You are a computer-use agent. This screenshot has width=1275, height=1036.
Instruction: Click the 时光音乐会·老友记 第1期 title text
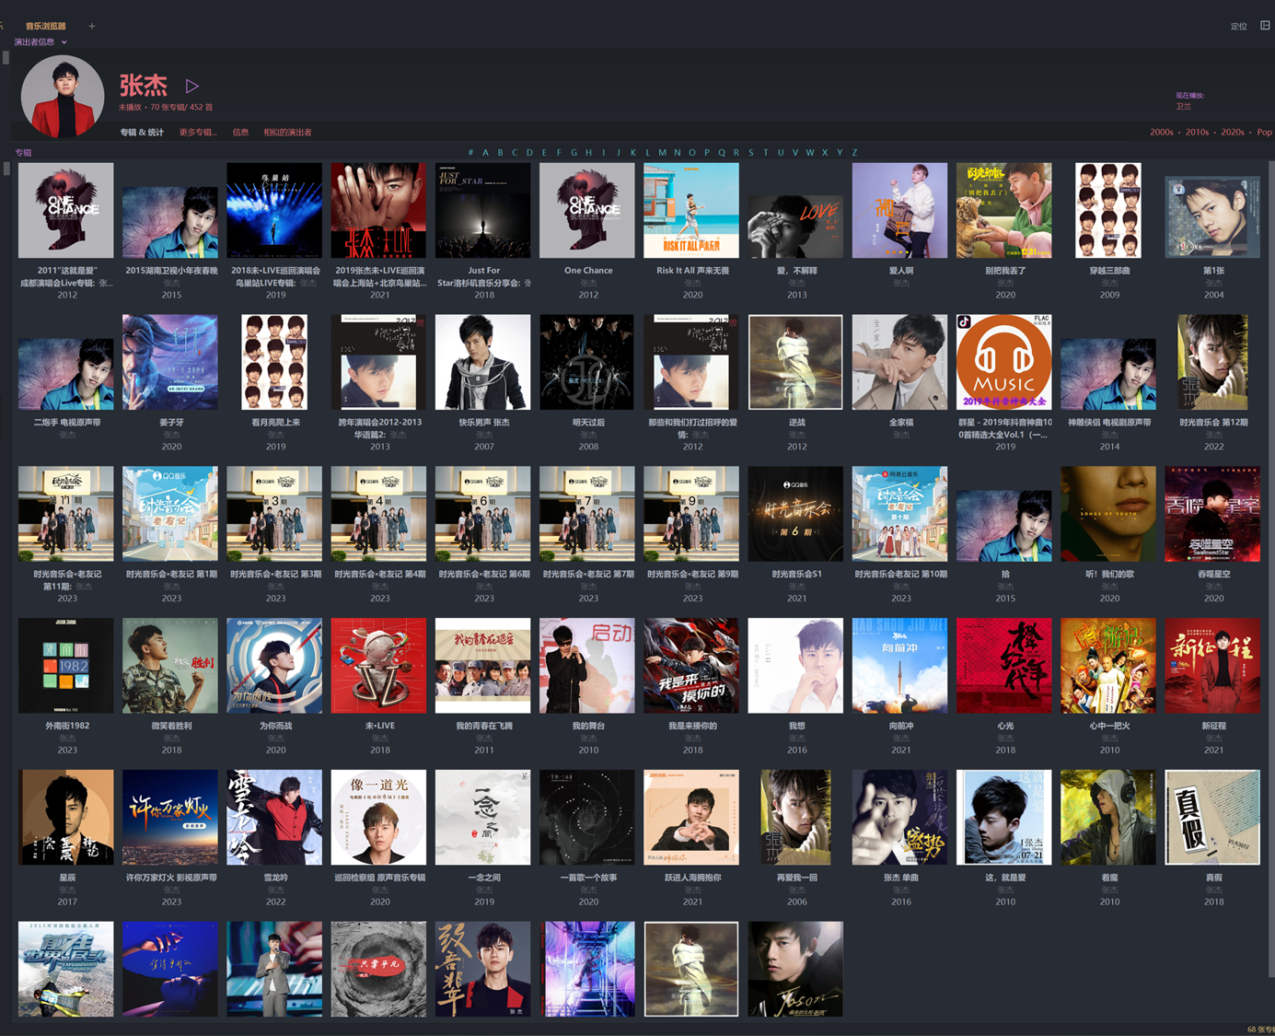171,575
